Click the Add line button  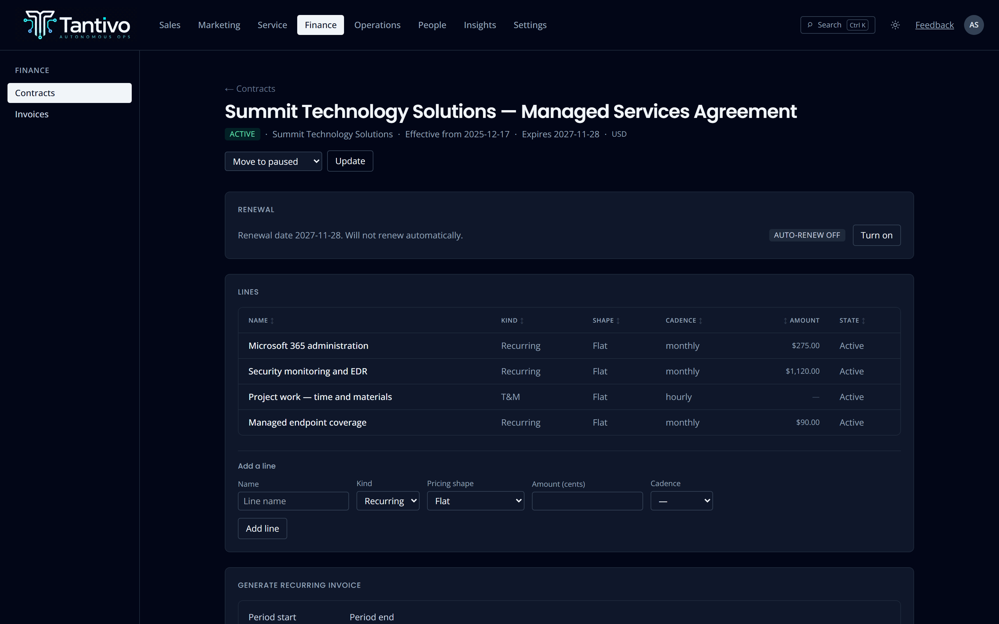point(262,529)
